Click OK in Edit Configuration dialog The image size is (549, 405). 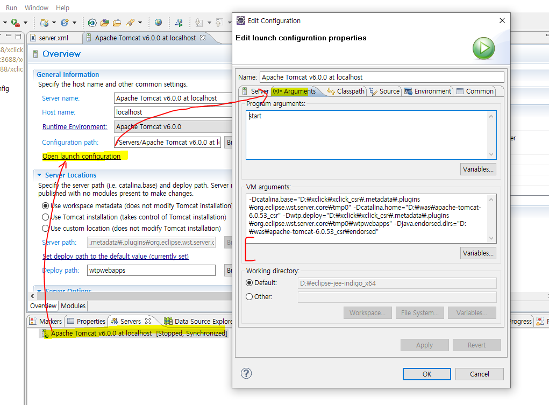(427, 374)
